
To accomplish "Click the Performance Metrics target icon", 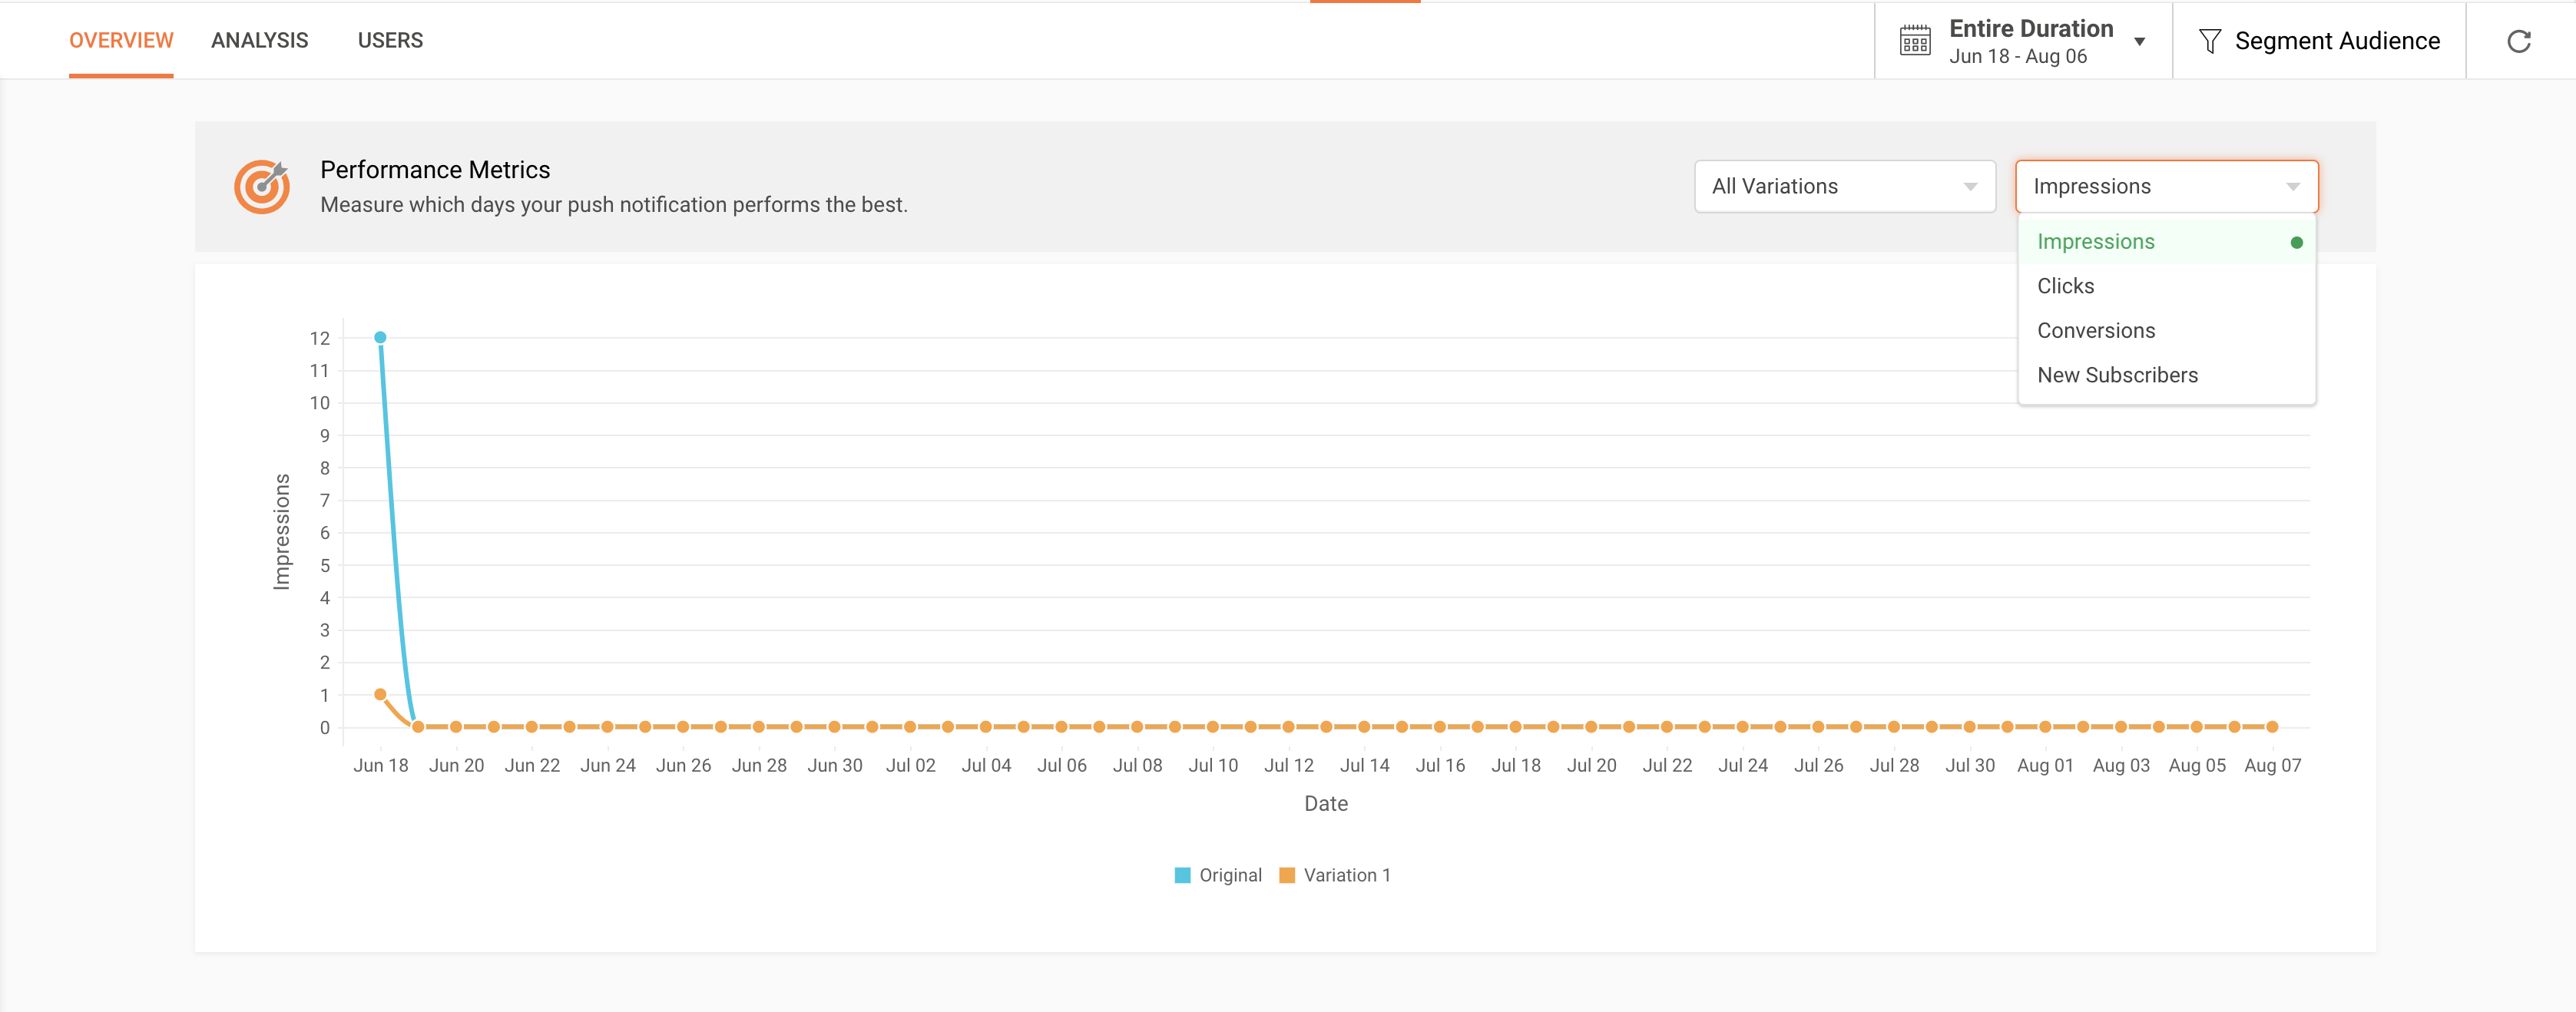I will 262,186.
